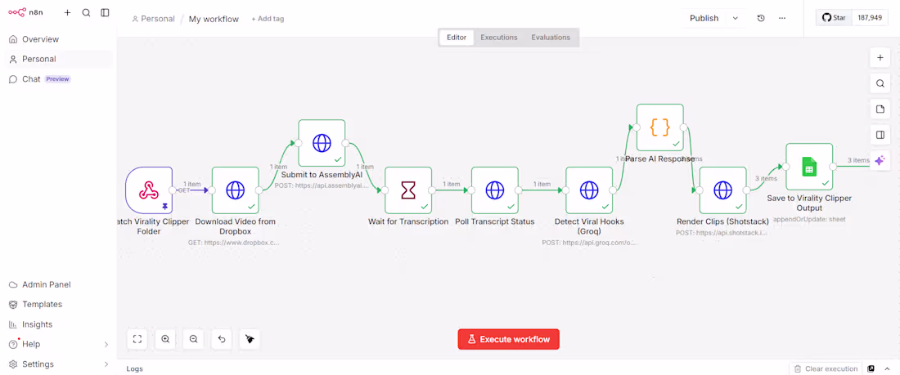Switch to the Editor tab
Image resolution: width=900 pixels, height=375 pixels.
point(457,38)
